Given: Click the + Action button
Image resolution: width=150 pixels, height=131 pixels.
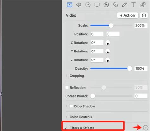Looking at the screenshot, I should (128, 16).
